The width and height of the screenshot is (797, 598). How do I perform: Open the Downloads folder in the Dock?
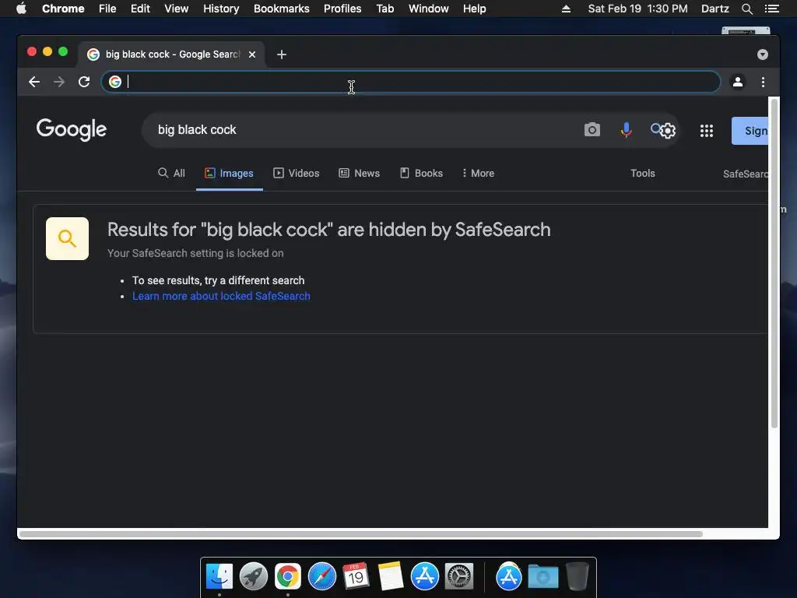[x=542, y=577]
